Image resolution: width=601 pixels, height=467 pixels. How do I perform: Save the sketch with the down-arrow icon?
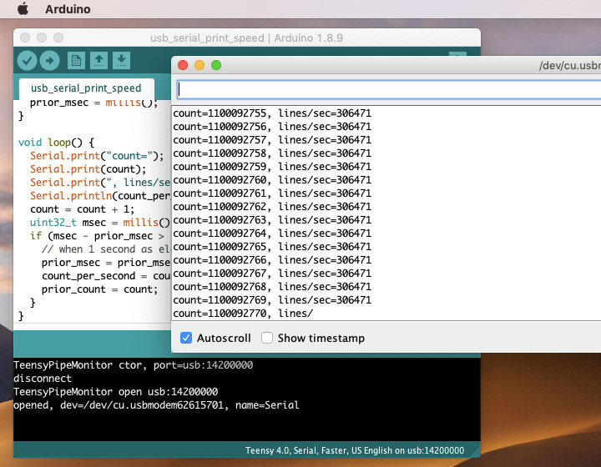tap(122, 61)
